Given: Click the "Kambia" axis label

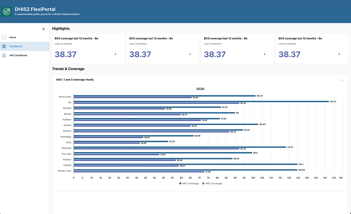Looking at the screenshot, I should [x=67, y=125].
